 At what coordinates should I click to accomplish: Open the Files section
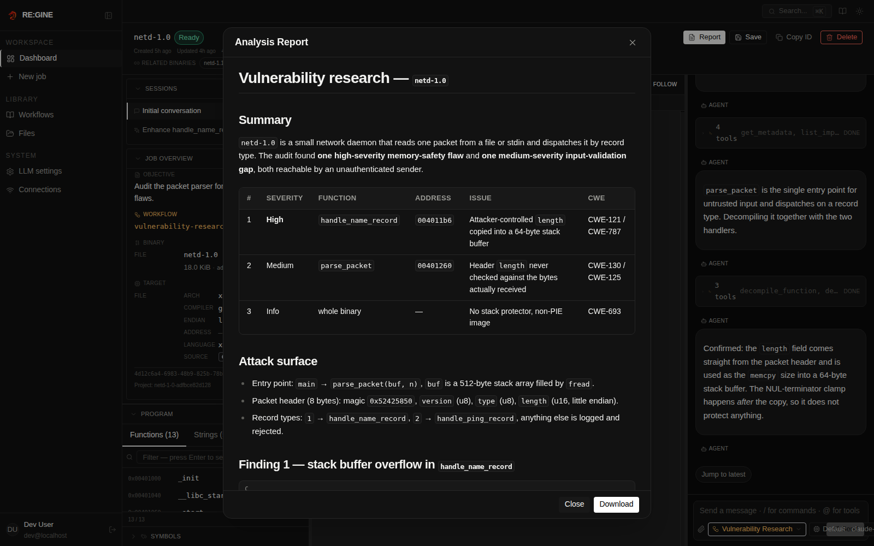click(x=61, y=133)
